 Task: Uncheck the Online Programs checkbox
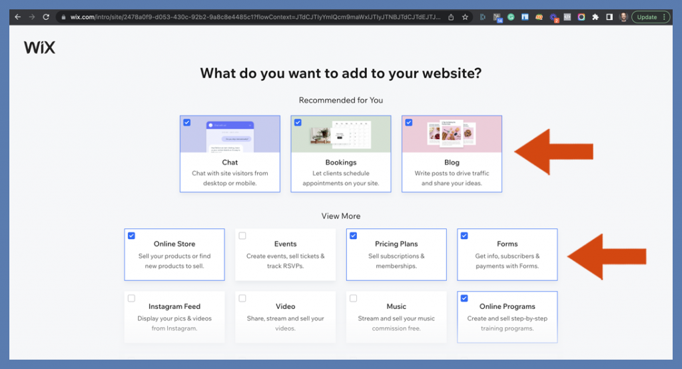click(464, 298)
